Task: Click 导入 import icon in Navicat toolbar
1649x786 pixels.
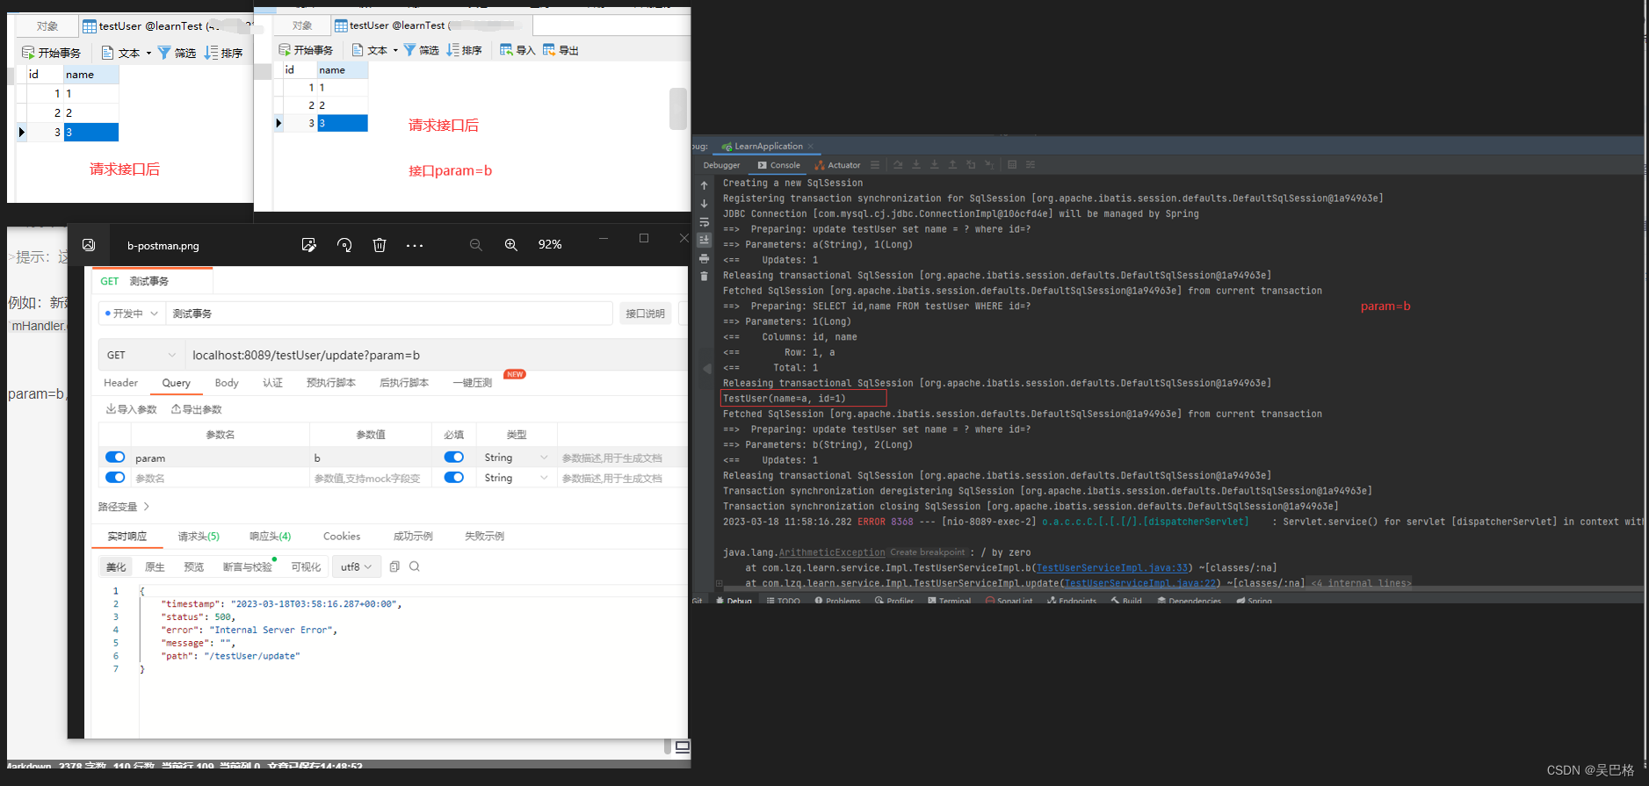Action: tap(517, 50)
